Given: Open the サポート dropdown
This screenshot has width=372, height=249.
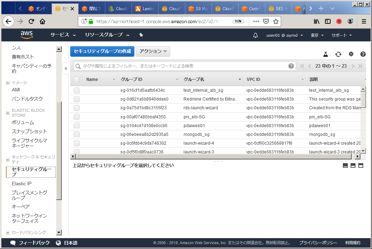Looking at the screenshot, I should click(341, 35).
